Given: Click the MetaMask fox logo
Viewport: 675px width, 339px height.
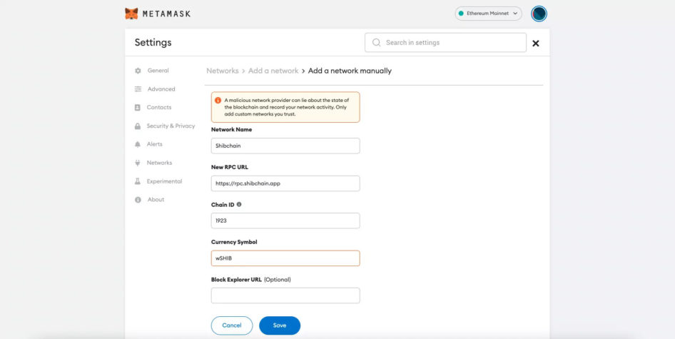Looking at the screenshot, I should (131, 14).
